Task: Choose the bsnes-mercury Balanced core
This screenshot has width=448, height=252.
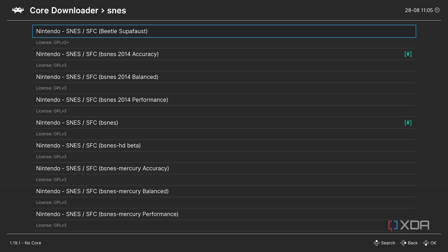Action: pos(224,191)
